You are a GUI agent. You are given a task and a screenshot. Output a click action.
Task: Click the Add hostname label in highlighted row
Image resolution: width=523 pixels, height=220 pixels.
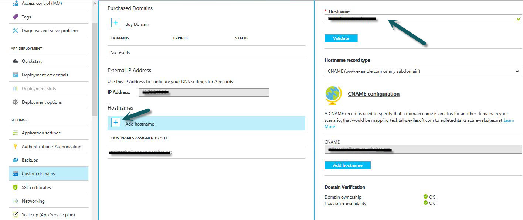click(x=140, y=124)
